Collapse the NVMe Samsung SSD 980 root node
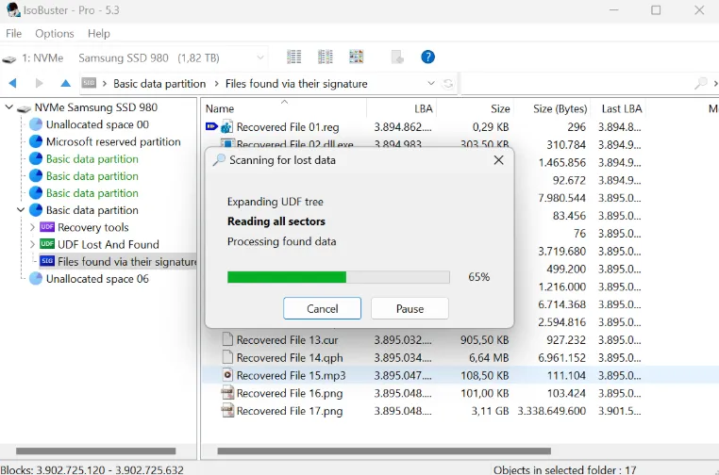The height and width of the screenshot is (475, 719). coord(8,107)
